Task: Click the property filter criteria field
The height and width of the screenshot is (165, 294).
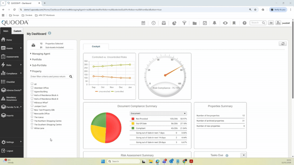Action: coord(49,77)
